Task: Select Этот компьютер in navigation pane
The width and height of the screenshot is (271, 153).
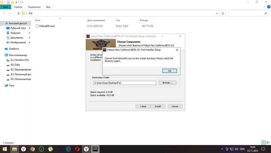Action: 18,55
